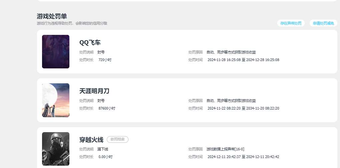Click the 处罚原因 label in the QQ飞车 card
The height and width of the screenshot is (168, 340).
pyautogui.click(x=196, y=52)
